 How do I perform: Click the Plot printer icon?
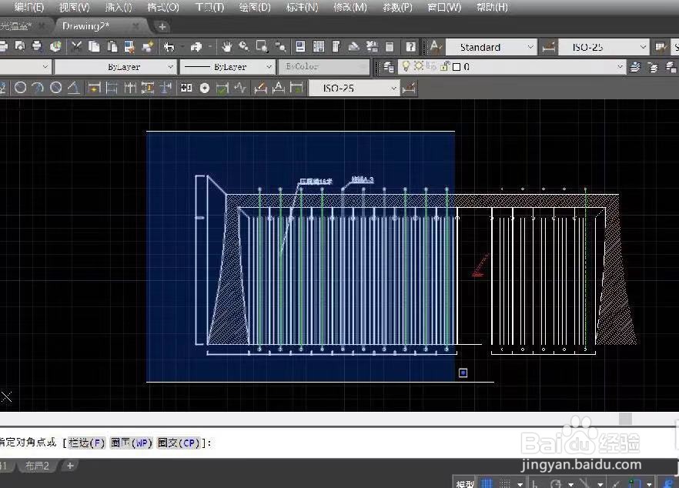pyautogui.click(x=2, y=46)
